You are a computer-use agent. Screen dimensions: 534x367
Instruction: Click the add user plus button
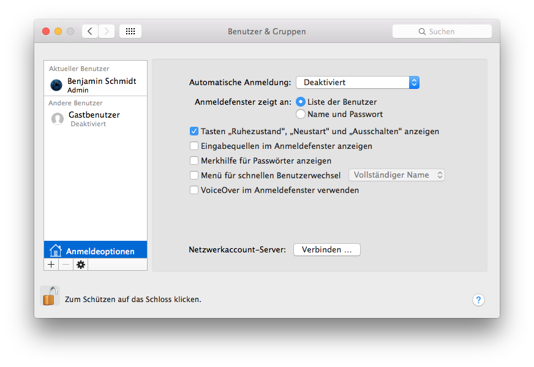51,265
